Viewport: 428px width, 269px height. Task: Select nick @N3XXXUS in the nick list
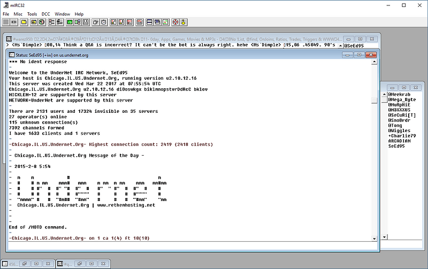(x=399, y=110)
